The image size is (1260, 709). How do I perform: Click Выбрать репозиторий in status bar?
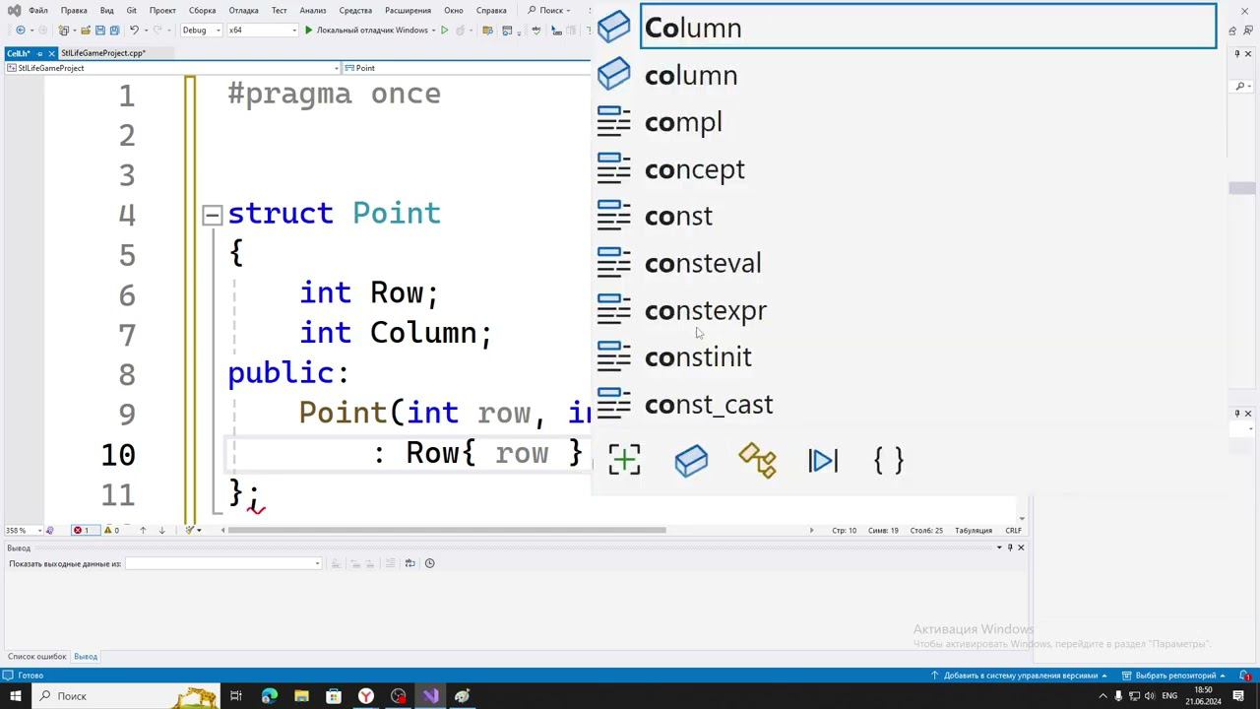coord(1171,677)
